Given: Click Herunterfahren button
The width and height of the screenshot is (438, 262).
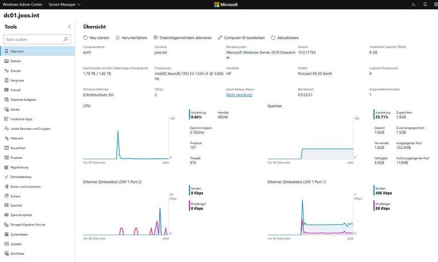Looking at the screenshot, I should tap(131, 38).
